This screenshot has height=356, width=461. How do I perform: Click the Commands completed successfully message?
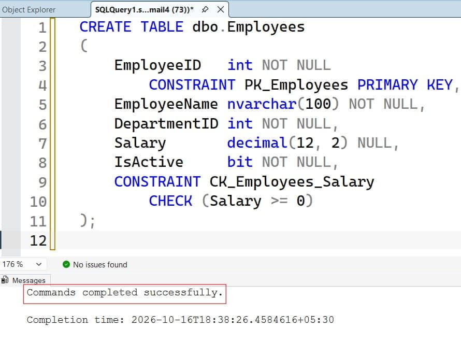pyautogui.click(x=125, y=292)
